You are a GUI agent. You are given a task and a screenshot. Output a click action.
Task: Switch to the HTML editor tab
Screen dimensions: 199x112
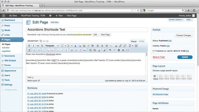[141, 41]
